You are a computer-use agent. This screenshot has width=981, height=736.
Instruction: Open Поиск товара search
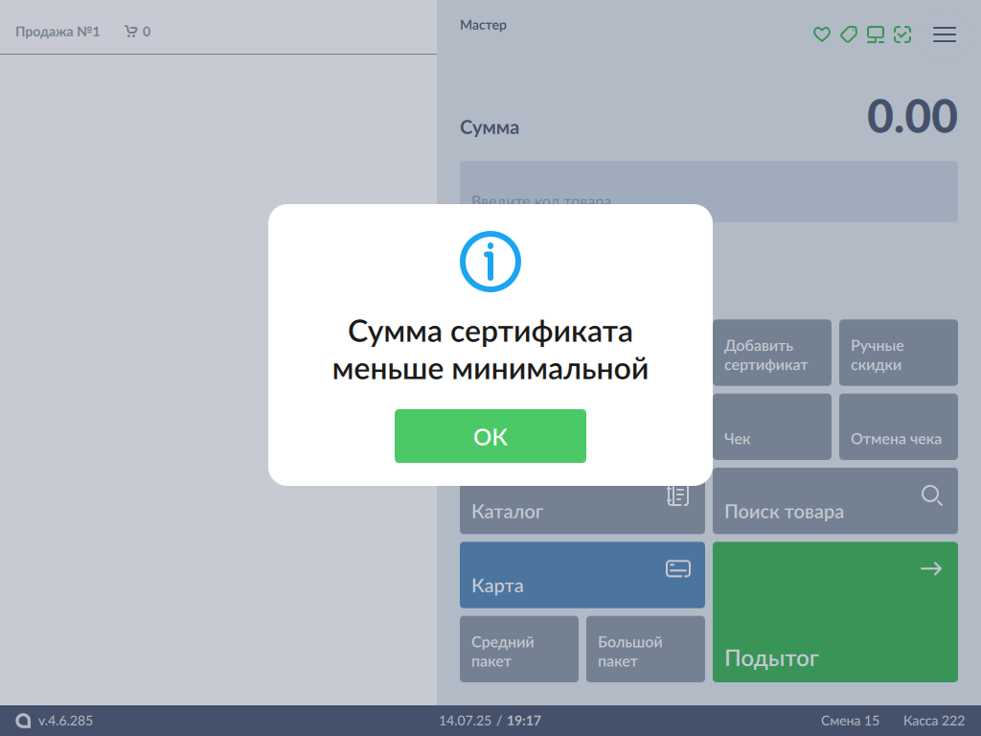click(x=834, y=501)
